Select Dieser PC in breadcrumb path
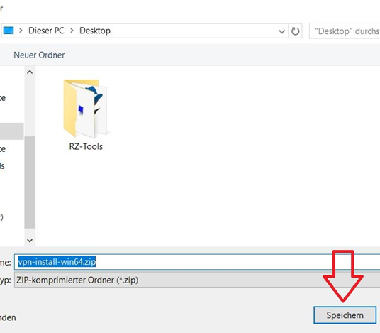Image resolution: width=380 pixels, height=333 pixels. click(46, 31)
